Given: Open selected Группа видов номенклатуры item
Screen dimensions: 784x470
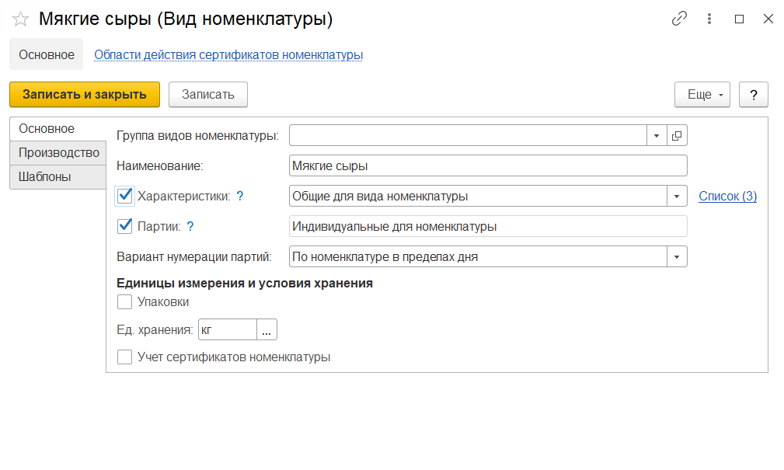Looking at the screenshot, I should (x=677, y=136).
